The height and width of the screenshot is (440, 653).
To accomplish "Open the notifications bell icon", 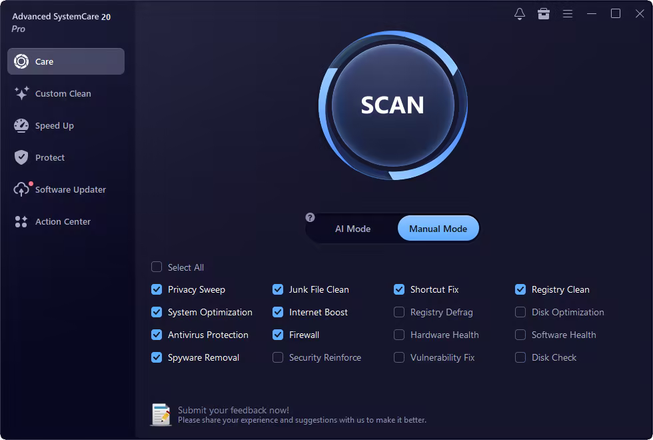I will click(519, 14).
